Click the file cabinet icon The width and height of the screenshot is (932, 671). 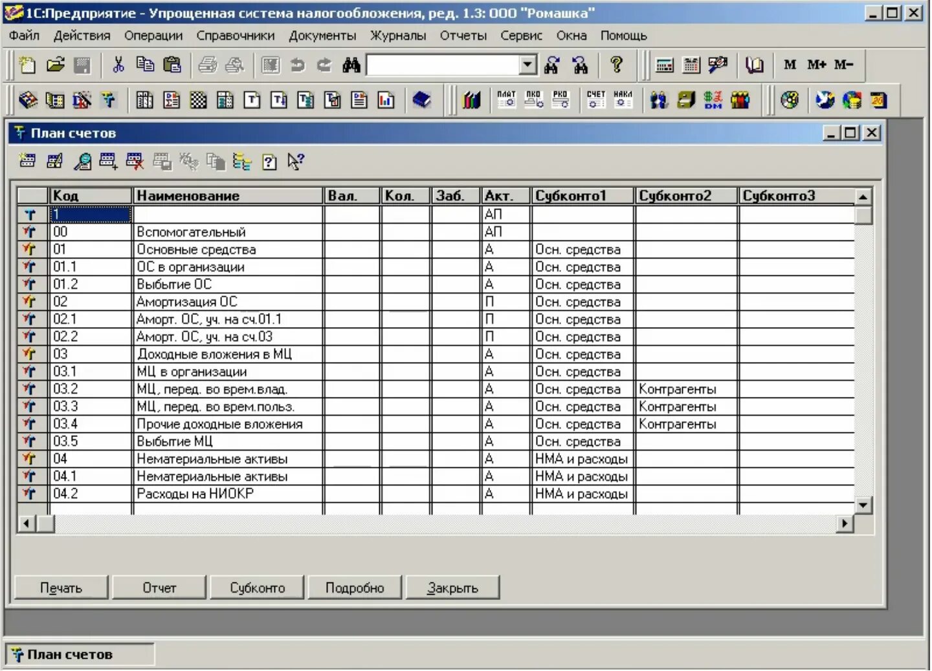click(x=686, y=100)
